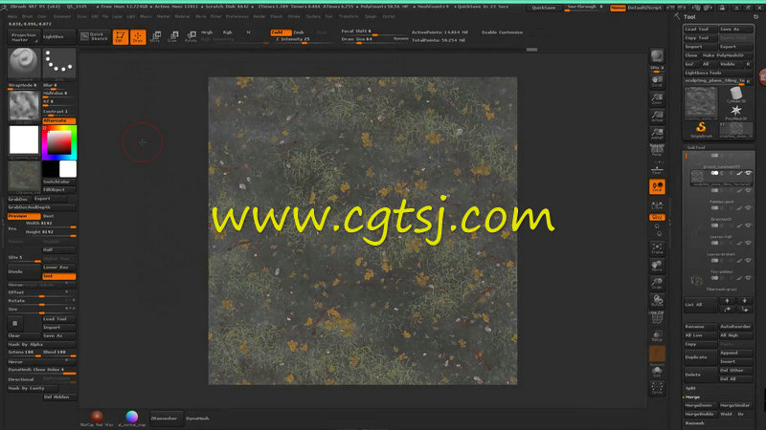Open the Render menu

pyautogui.click(x=259, y=16)
